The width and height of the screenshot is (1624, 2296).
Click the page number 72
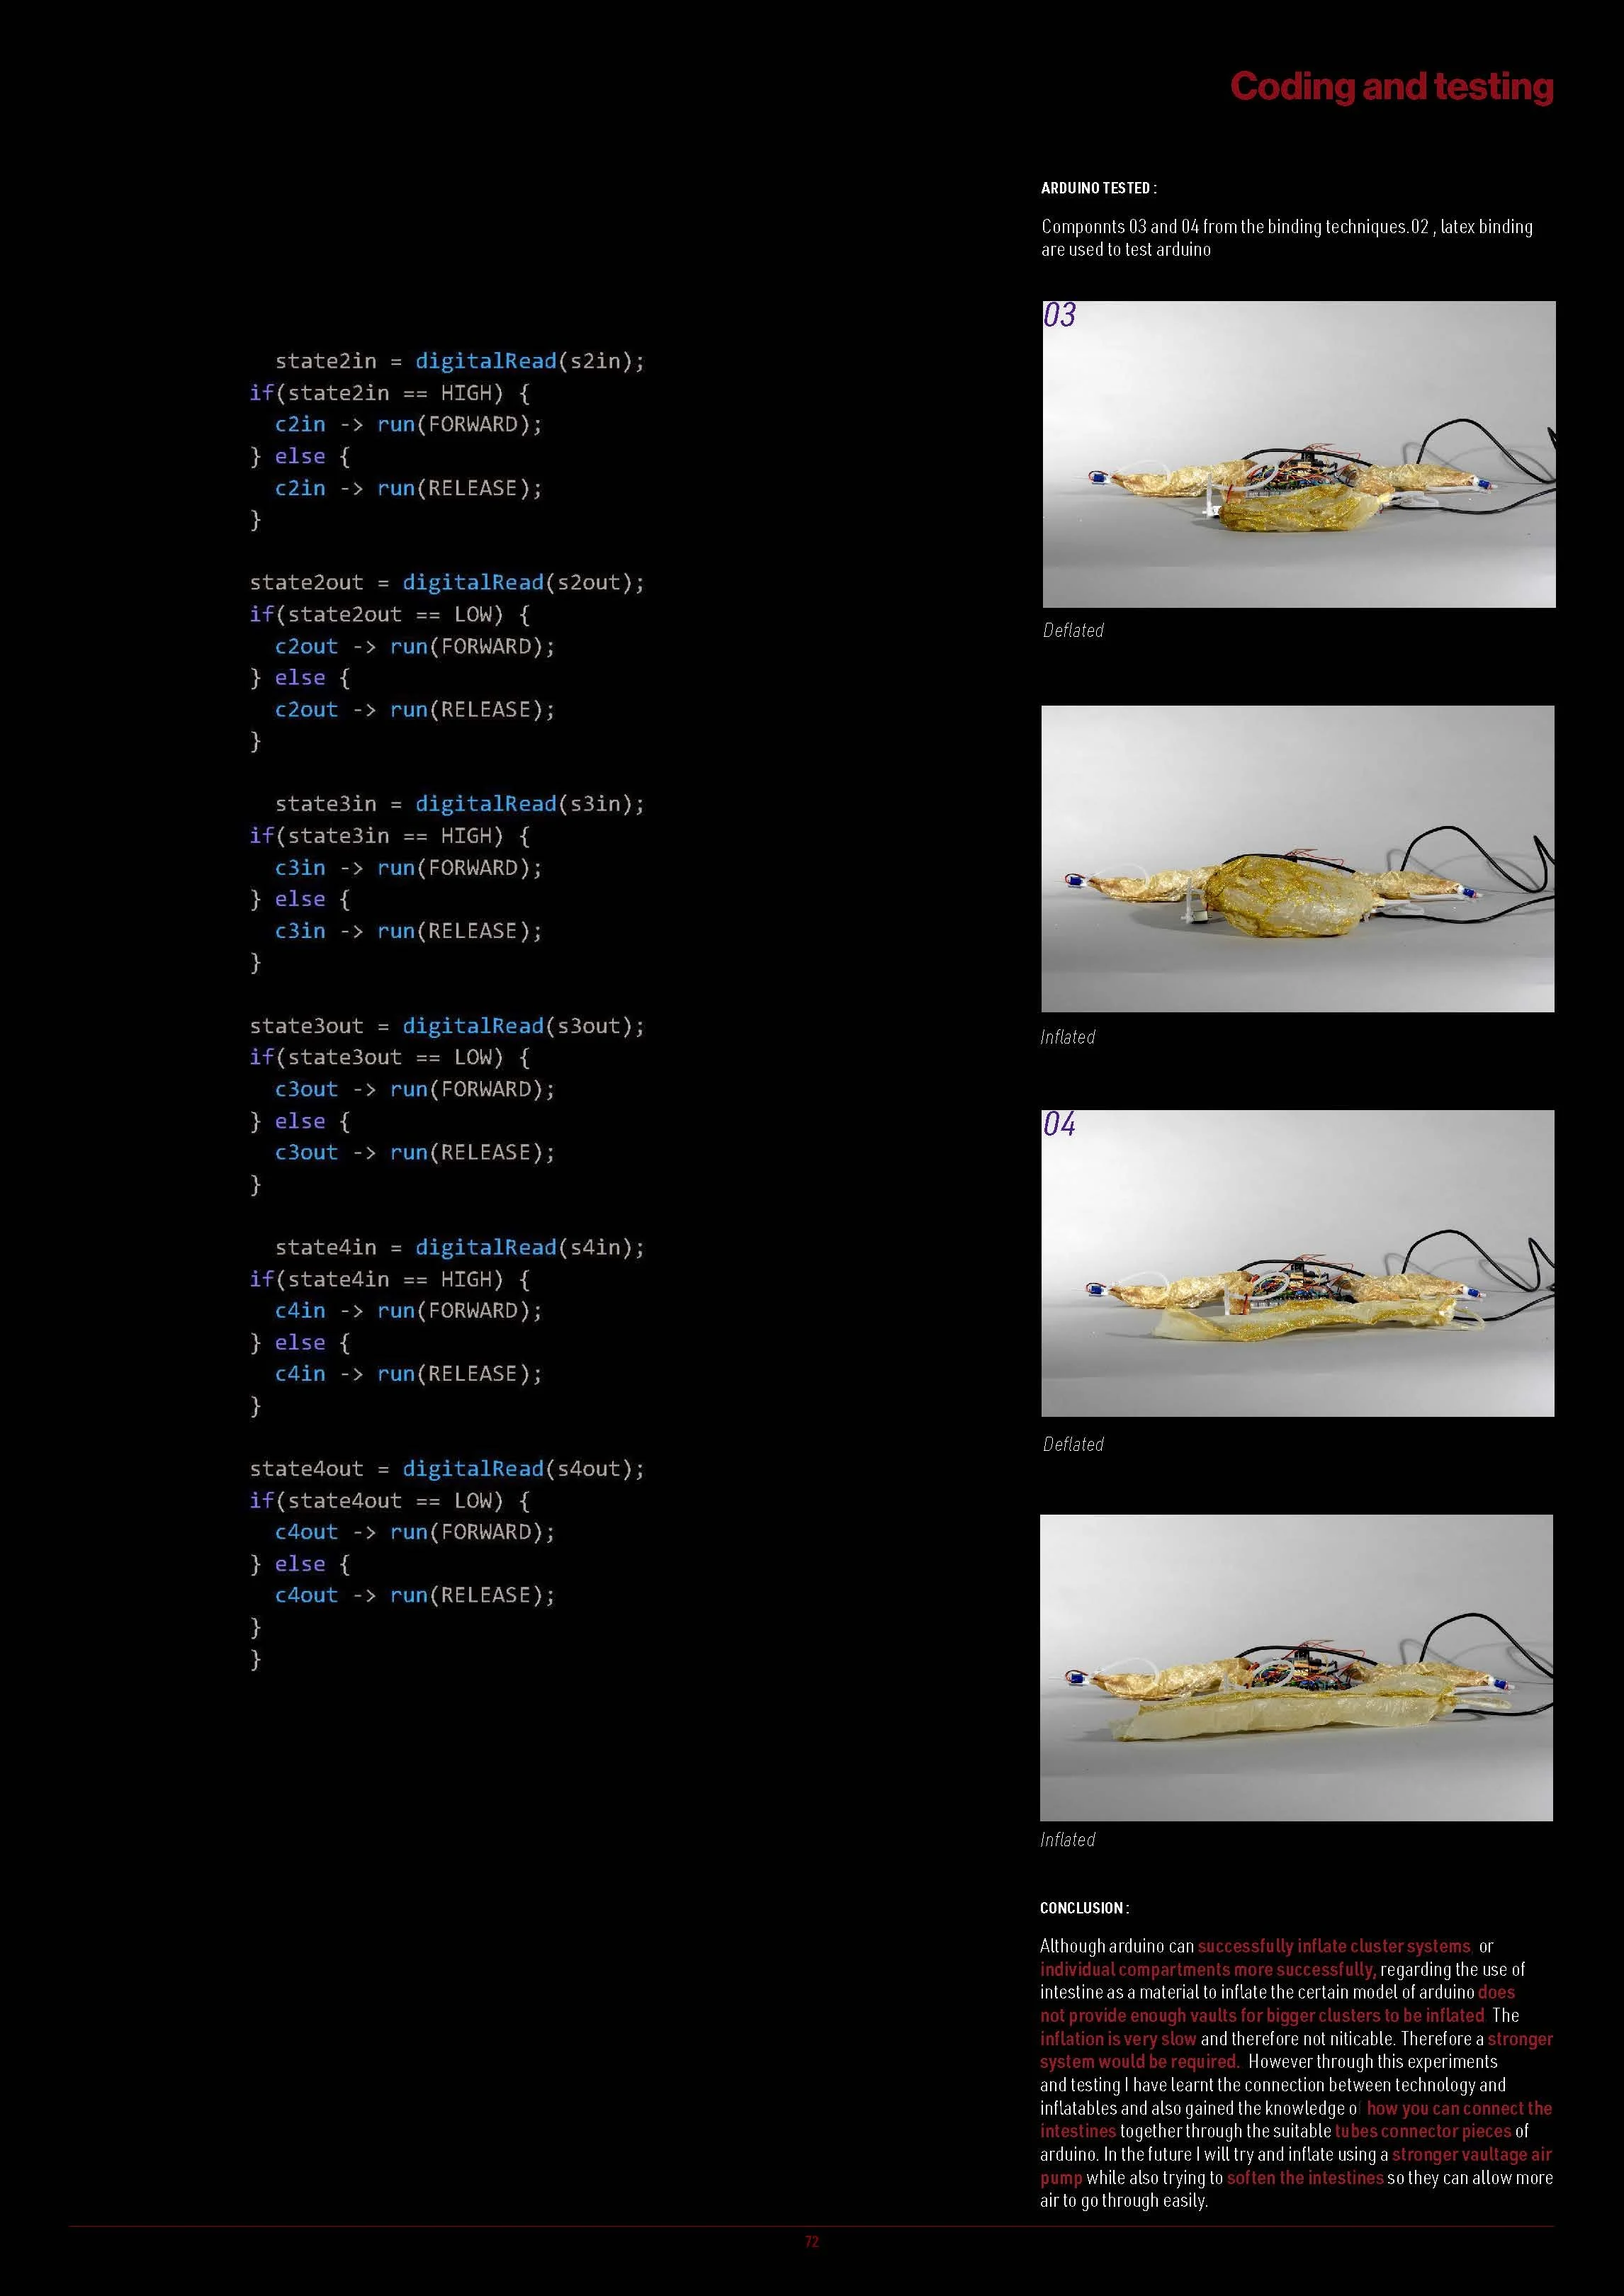tap(812, 2241)
